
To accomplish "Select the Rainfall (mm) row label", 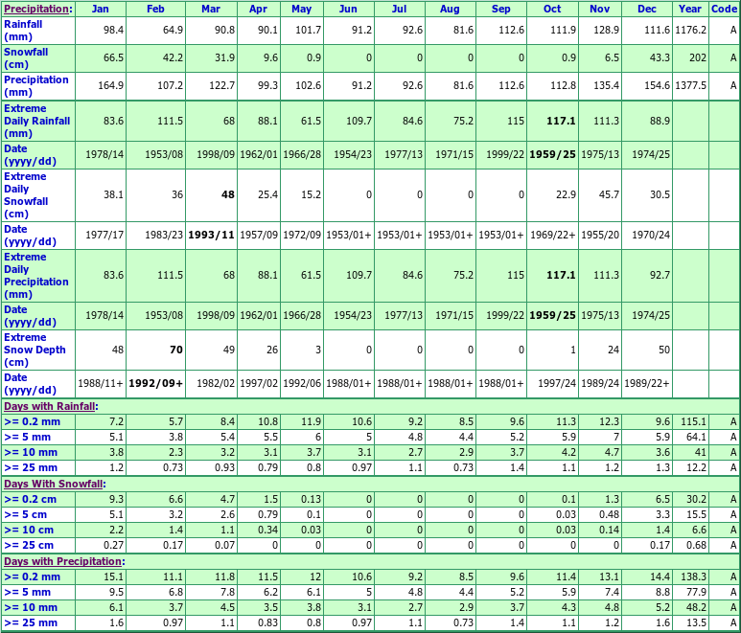I will click(x=23, y=31).
